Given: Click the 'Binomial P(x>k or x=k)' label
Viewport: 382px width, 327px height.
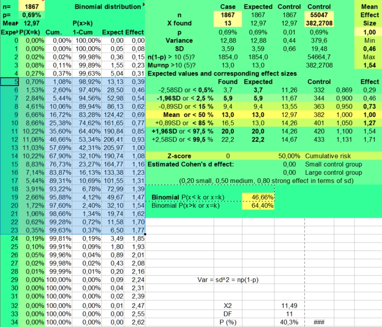Looking at the screenshot, I should (186, 206).
